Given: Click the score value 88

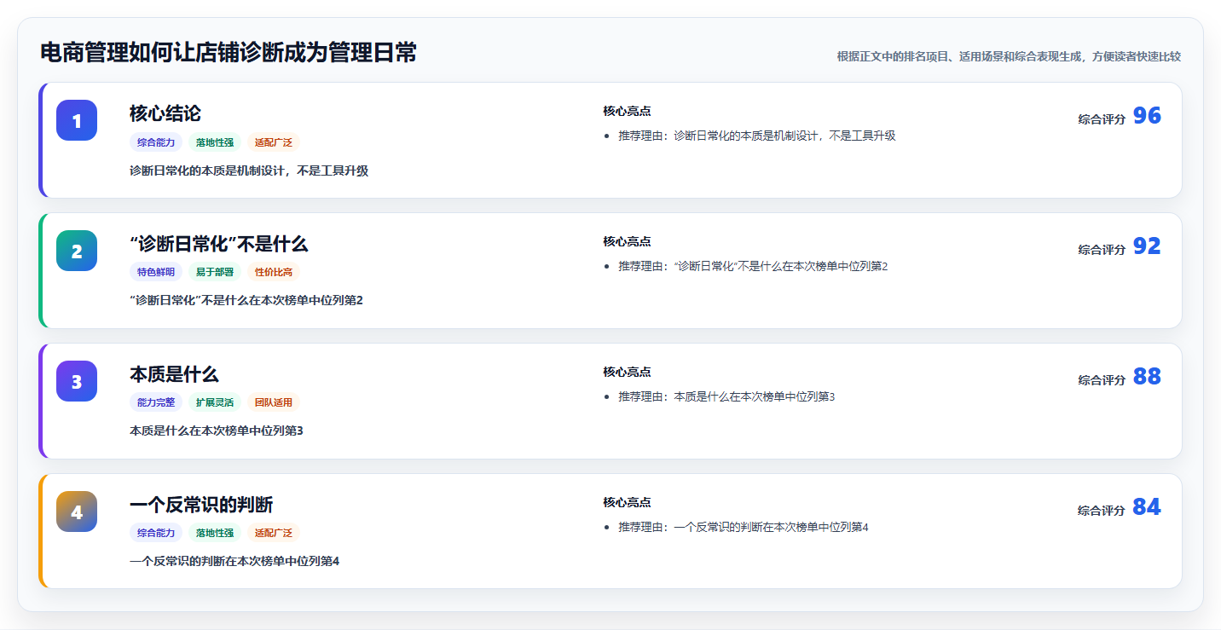Looking at the screenshot, I should click(1147, 377).
